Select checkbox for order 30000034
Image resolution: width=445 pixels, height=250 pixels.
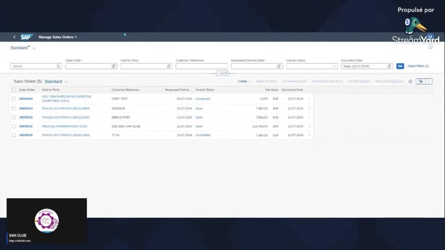(x=14, y=99)
